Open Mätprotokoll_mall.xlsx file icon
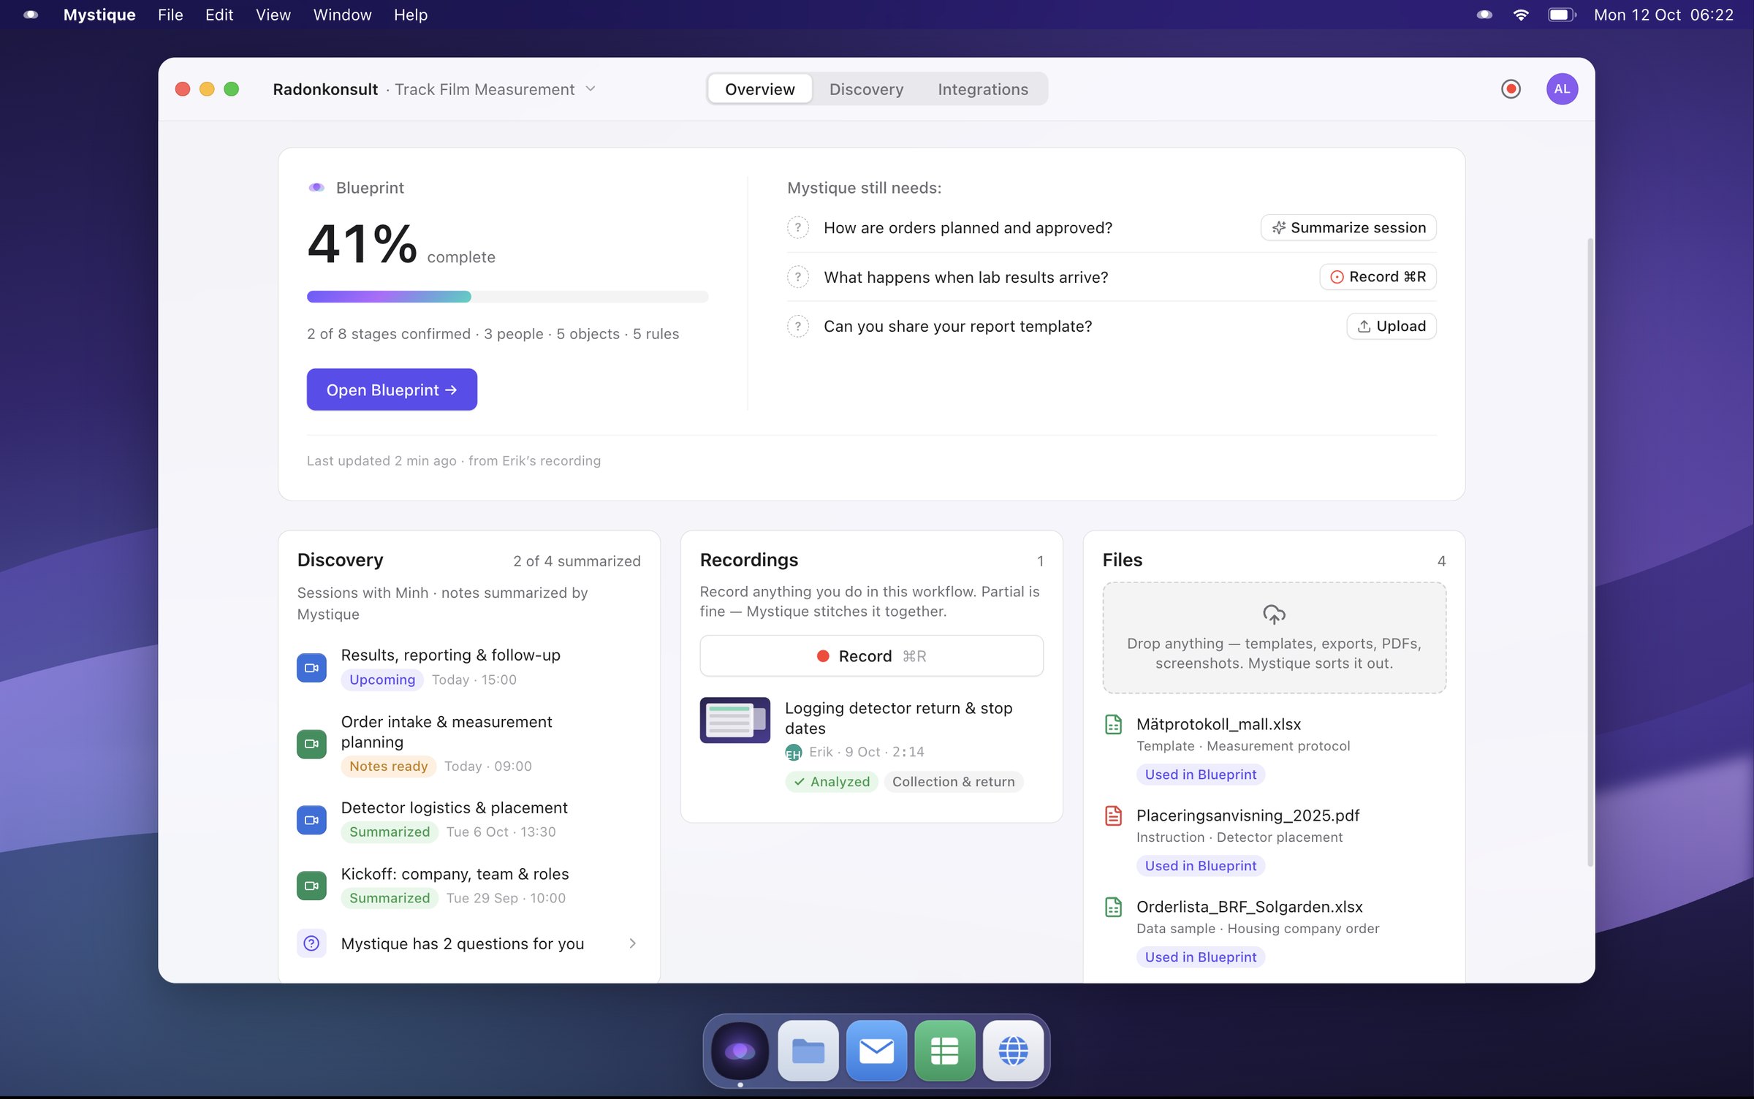The width and height of the screenshot is (1754, 1099). point(1113,724)
